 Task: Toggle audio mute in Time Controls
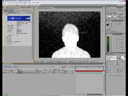tap(119, 10)
